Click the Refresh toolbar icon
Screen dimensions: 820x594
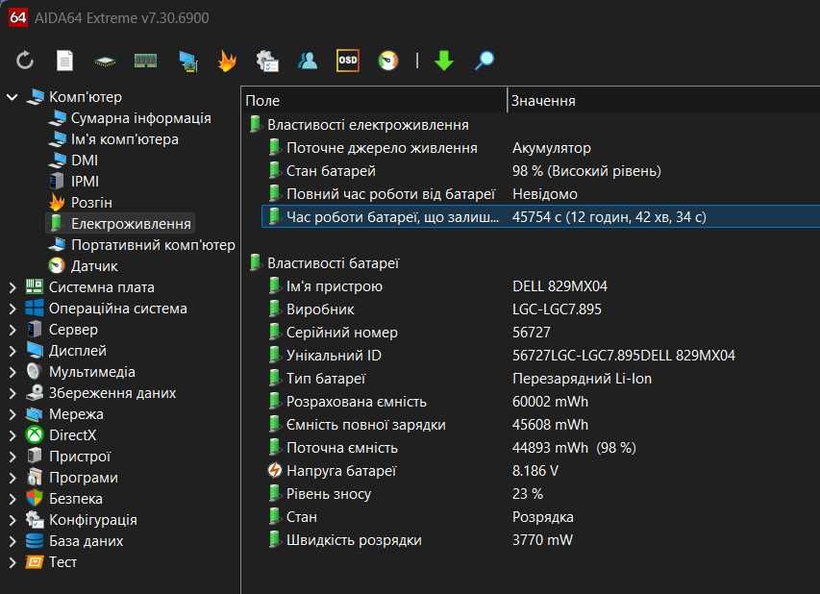coord(25,61)
